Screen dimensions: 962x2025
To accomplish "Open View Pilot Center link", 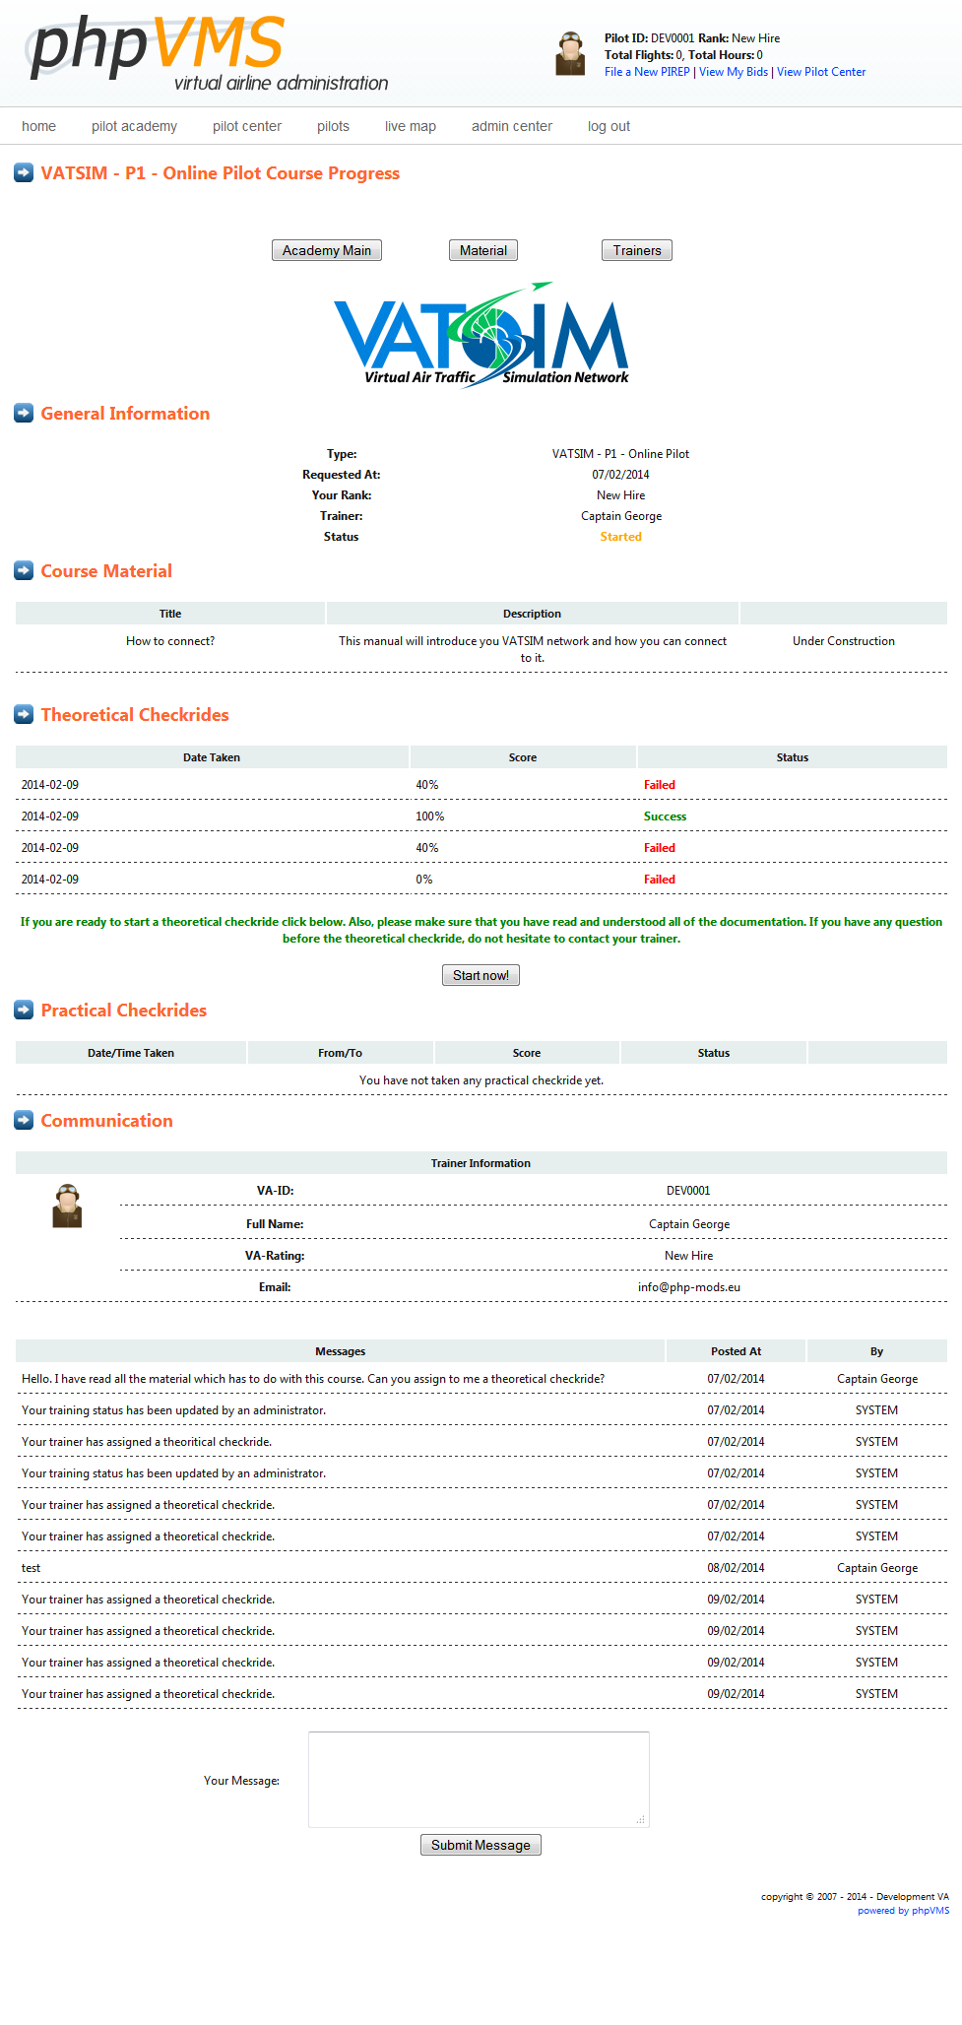I will coord(821,72).
